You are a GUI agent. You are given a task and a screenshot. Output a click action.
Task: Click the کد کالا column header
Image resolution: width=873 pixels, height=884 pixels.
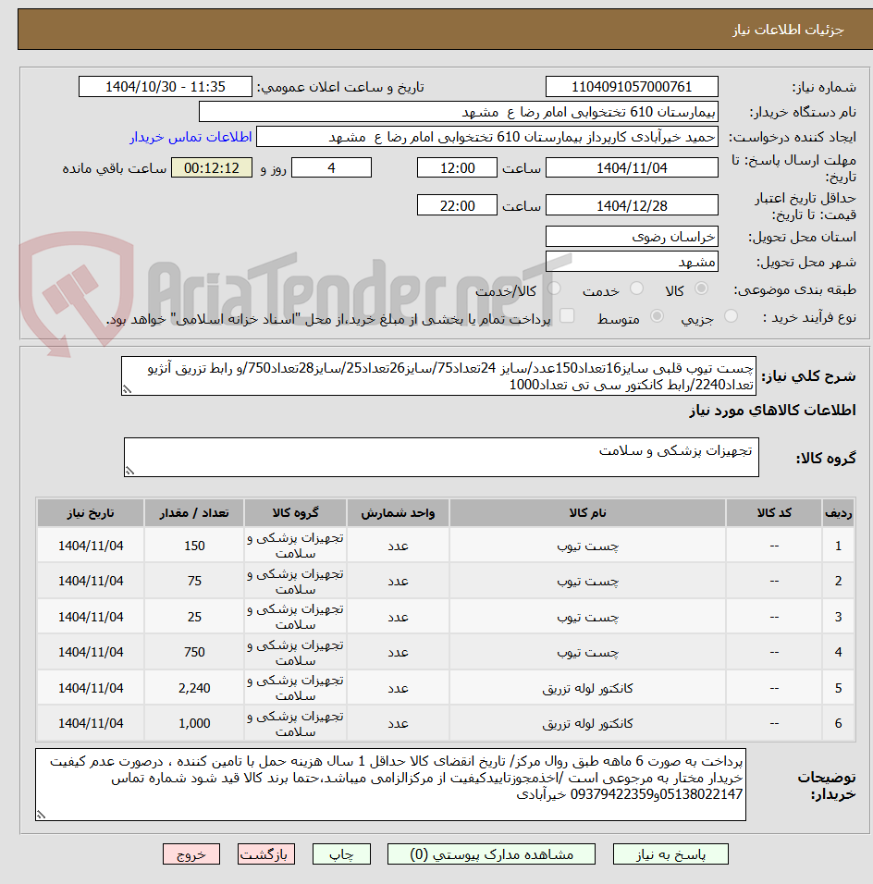(774, 513)
